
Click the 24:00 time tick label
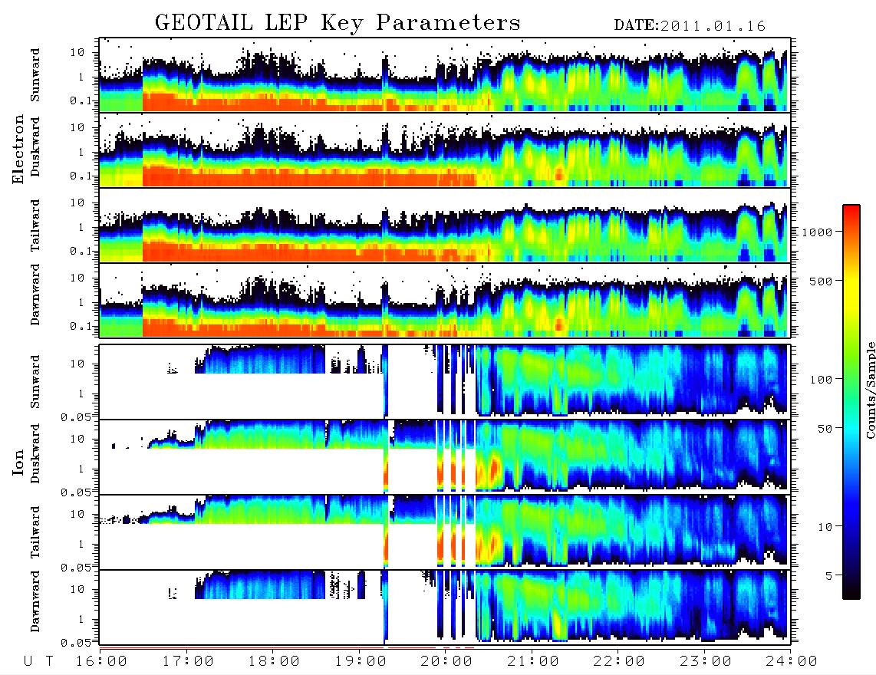pos(792,661)
